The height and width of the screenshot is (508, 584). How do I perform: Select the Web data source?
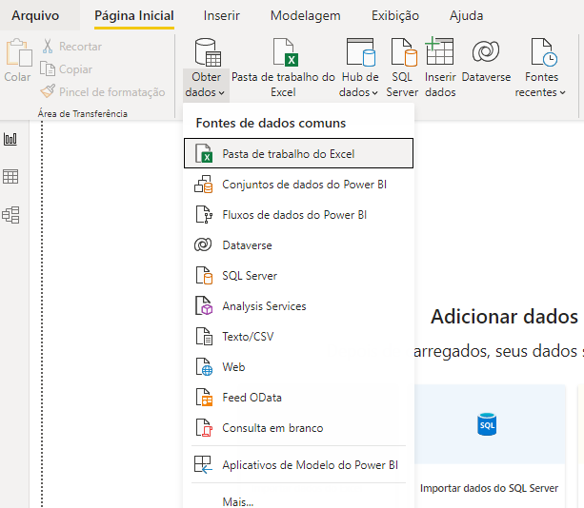tap(298, 367)
